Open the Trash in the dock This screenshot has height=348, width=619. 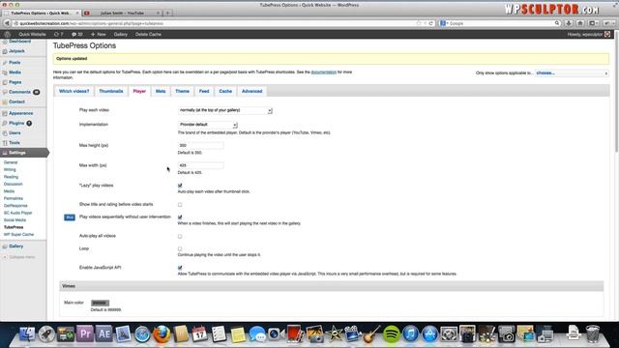coord(592,334)
